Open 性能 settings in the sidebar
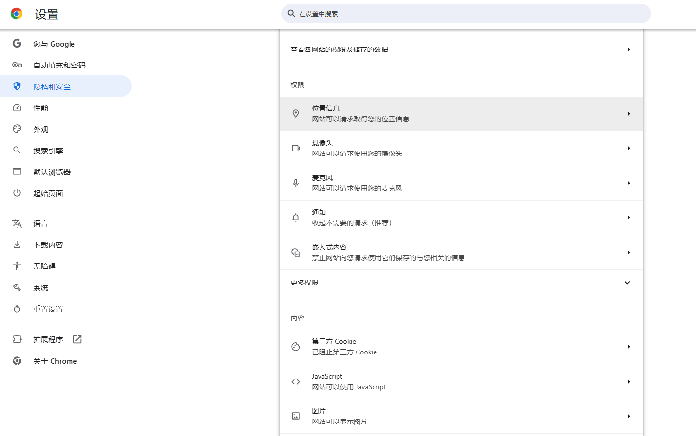Image resolution: width=696 pixels, height=436 pixels. (x=66, y=108)
